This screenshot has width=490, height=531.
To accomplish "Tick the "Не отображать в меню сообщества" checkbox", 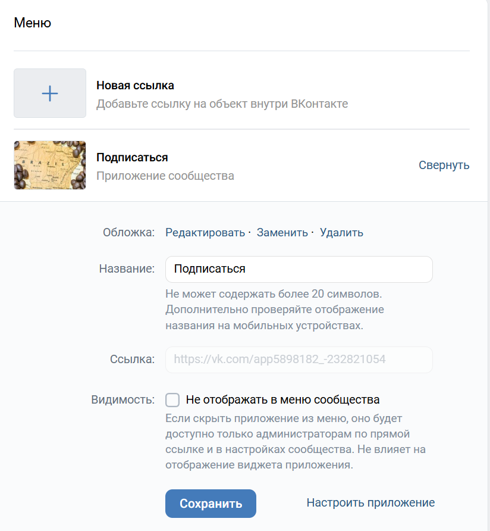I will [172, 400].
